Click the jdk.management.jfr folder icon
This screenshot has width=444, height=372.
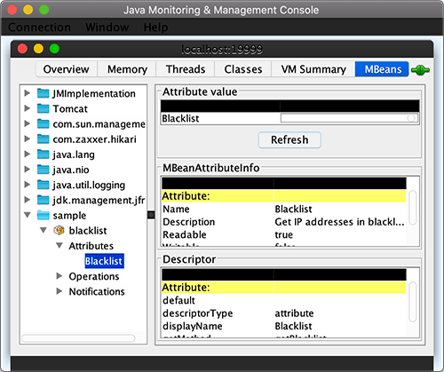(44, 200)
